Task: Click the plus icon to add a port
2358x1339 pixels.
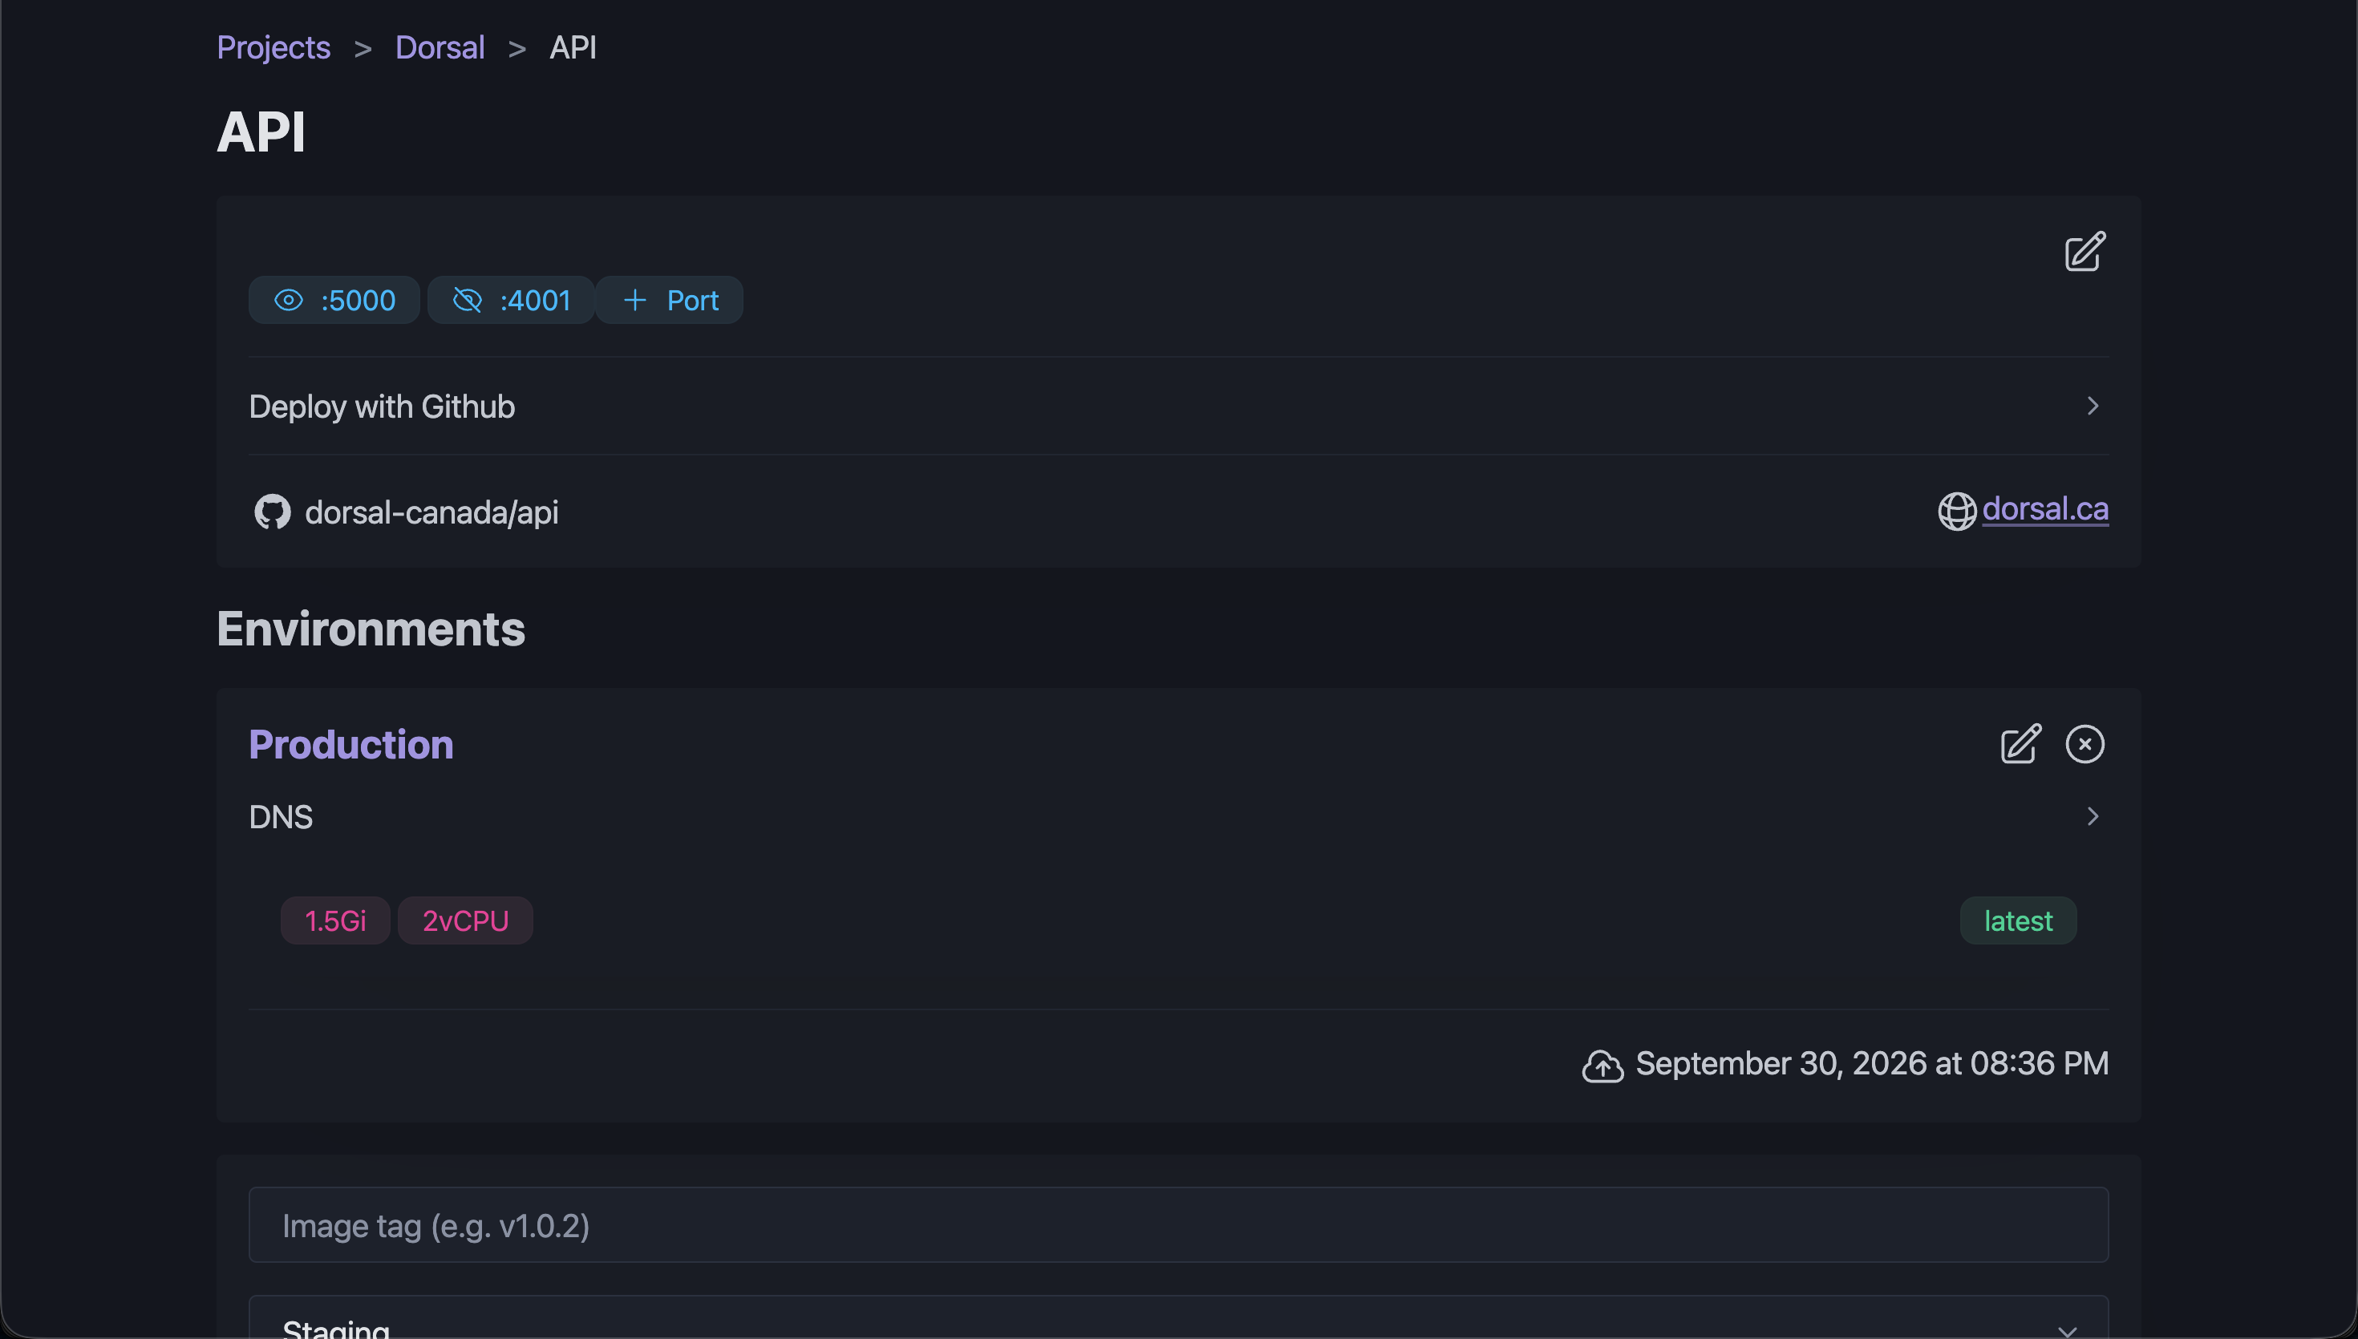Action: point(634,300)
